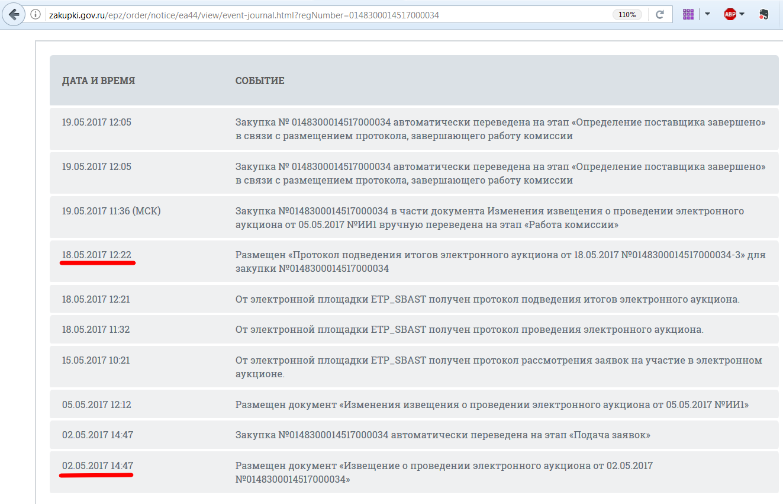This screenshot has width=783, height=504.
Task: Select the 18.05.2017 12:21 date cell
Action: [96, 299]
